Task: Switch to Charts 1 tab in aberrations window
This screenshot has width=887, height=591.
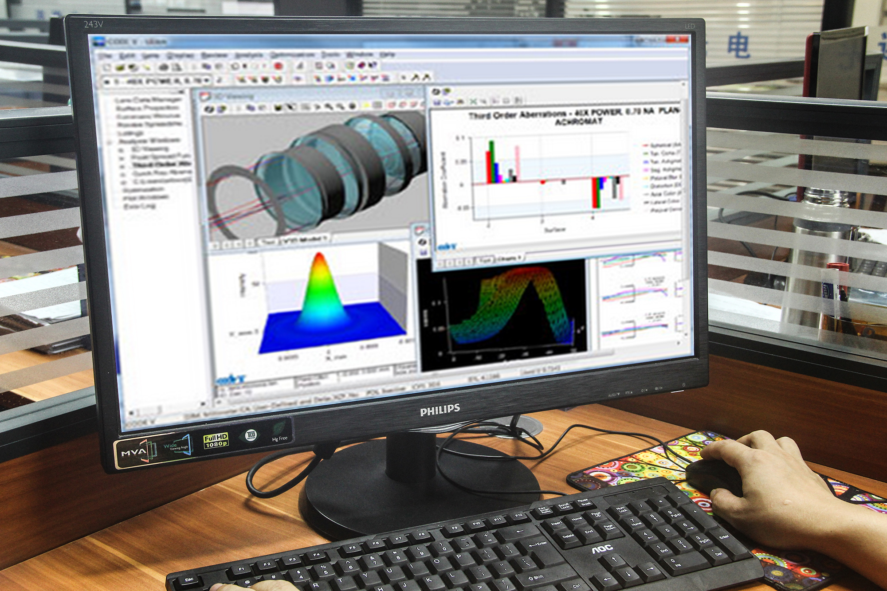Action: 510,258
